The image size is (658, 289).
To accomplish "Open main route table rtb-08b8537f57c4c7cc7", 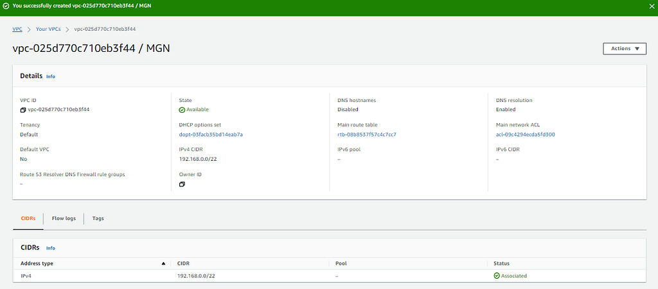I will tap(367, 135).
